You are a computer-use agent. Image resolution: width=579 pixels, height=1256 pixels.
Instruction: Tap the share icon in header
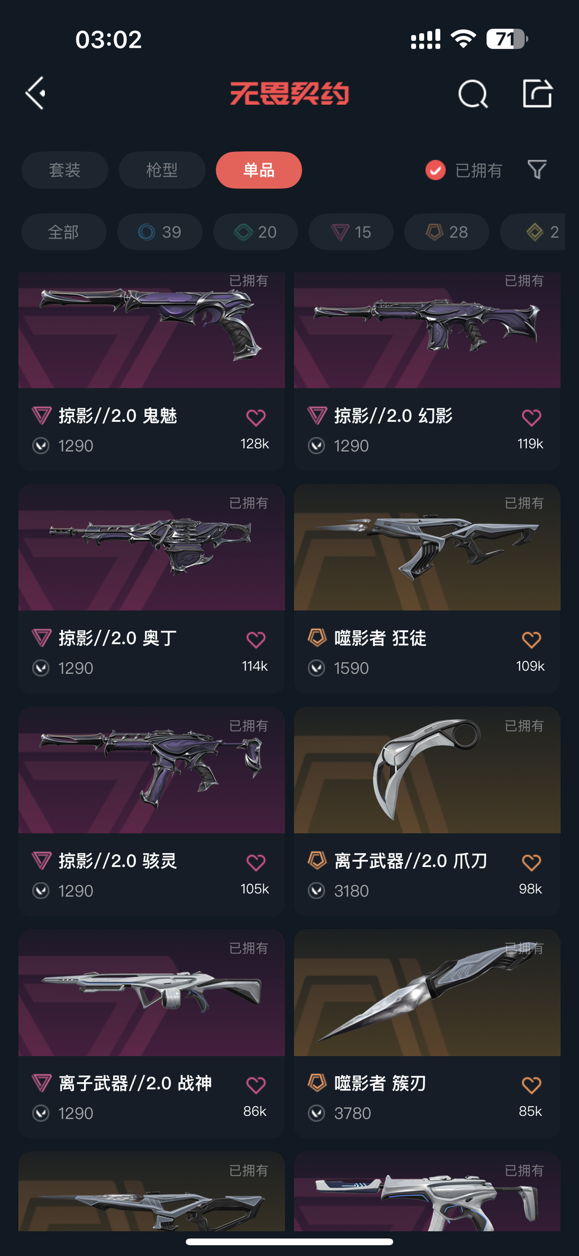537,93
